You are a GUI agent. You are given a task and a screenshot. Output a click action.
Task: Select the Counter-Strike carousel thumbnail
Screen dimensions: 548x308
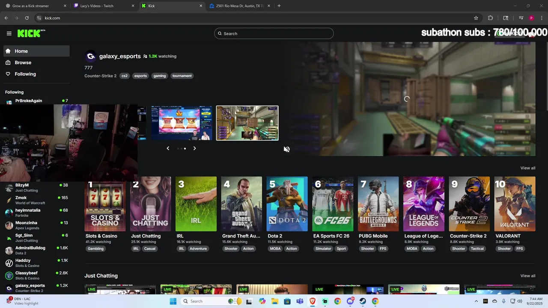pyautogui.click(x=247, y=123)
